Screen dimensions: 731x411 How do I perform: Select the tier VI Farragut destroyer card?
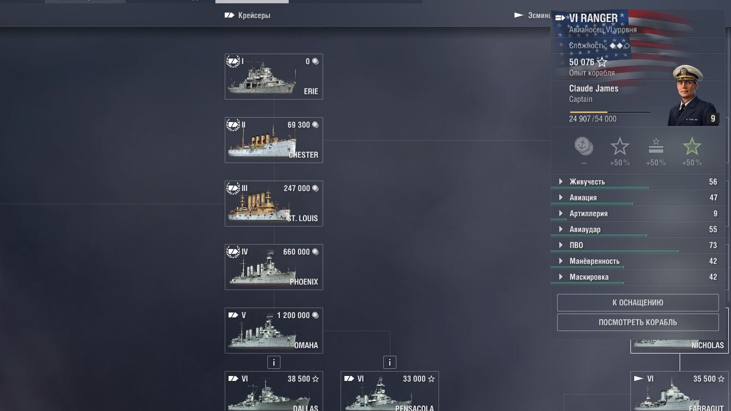680,391
